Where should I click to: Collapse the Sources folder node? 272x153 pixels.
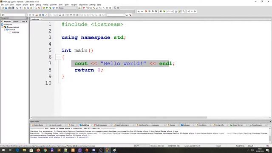click(5, 30)
